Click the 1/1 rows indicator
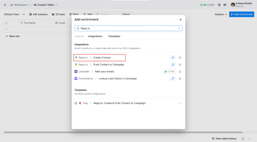The image size is (257, 142). [58, 14]
